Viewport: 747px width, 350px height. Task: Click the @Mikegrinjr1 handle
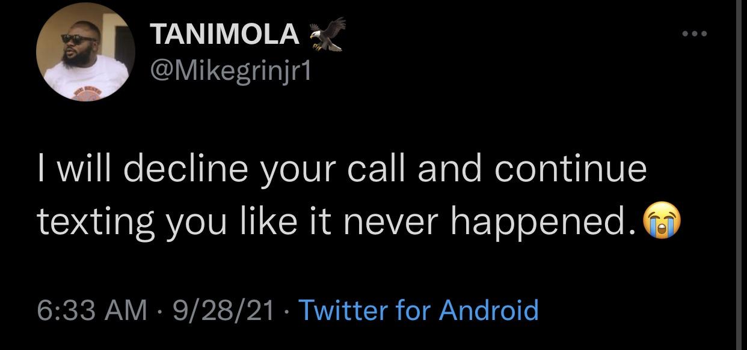[x=230, y=73]
